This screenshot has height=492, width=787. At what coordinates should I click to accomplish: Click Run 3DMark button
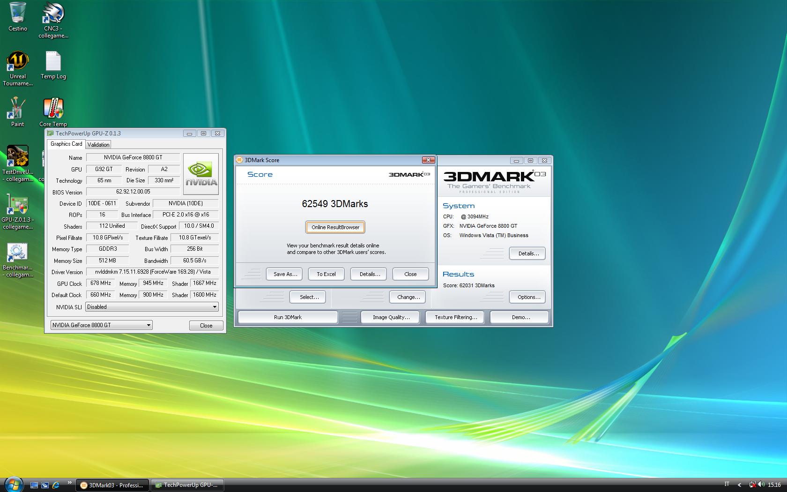tap(288, 317)
